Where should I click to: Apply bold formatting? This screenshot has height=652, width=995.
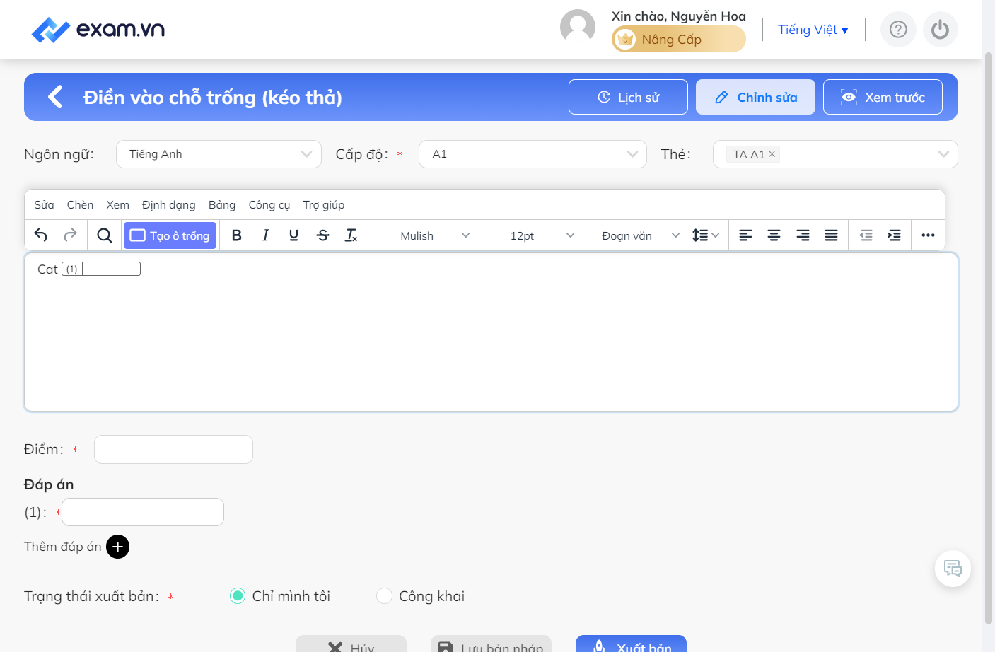[x=237, y=235]
